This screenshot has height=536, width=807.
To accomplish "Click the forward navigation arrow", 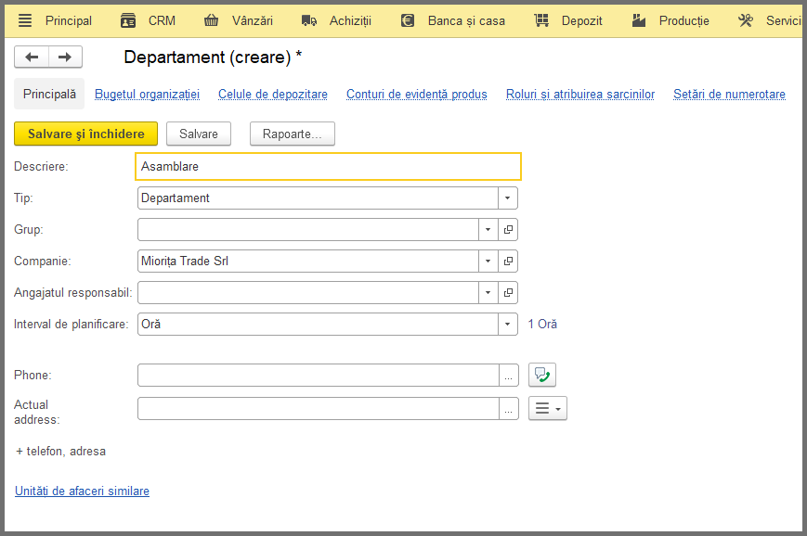I will [65, 57].
